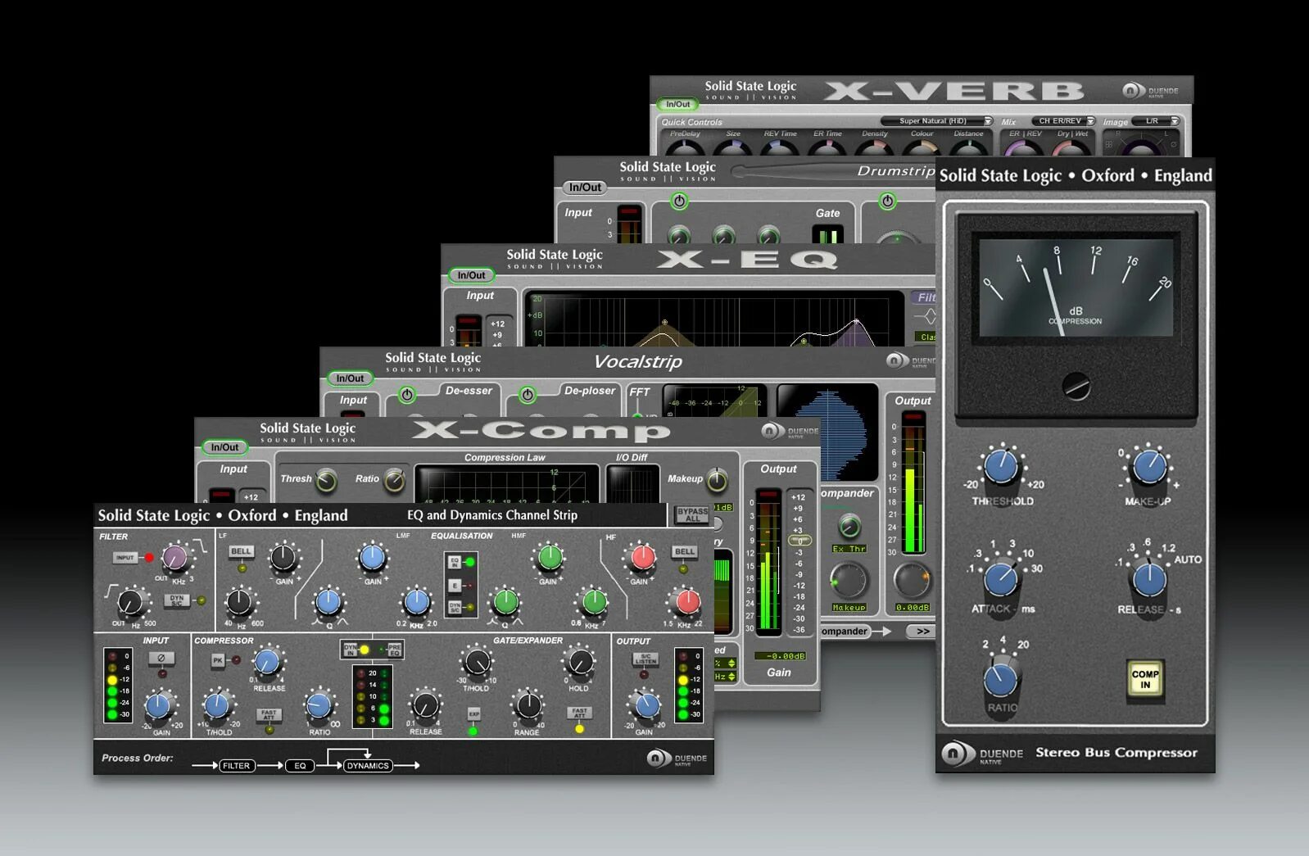Click the gate/expander FAST ATT button
The width and height of the screenshot is (1309, 856).
click(x=579, y=713)
